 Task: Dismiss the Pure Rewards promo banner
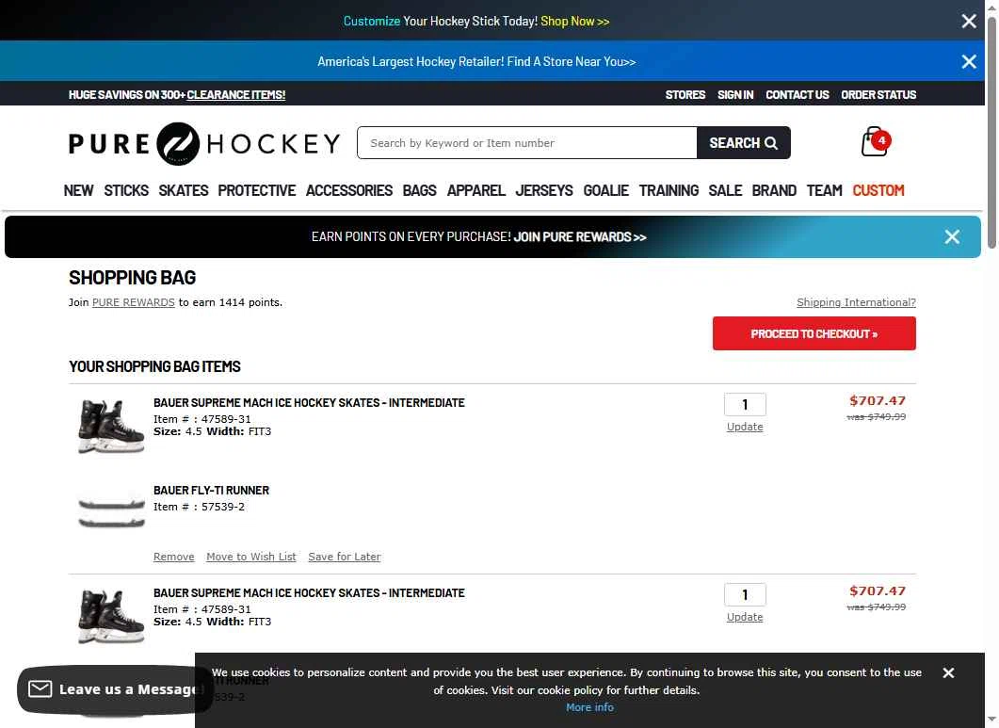(x=952, y=237)
